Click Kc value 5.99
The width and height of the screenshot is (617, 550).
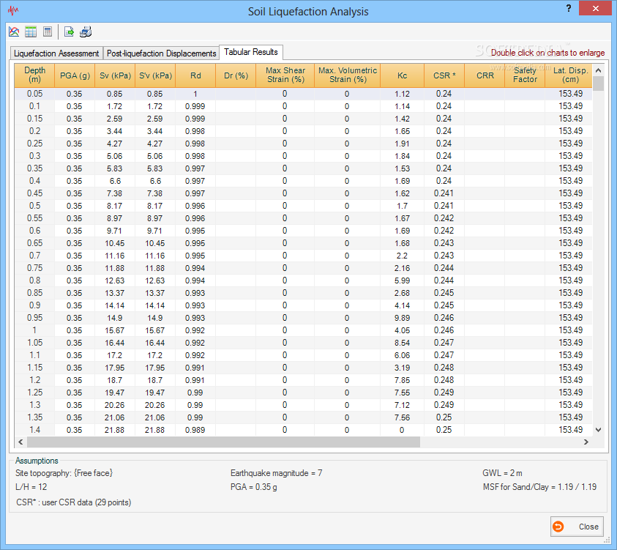coord(402,280)
